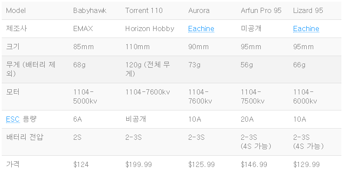Click the 배터리 전압 row label
Viewport: 344px width, 173px height.
click(x=25, y=137)
